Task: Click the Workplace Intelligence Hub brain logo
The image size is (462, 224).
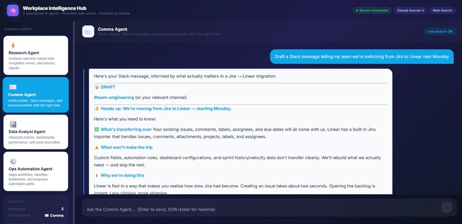Action: point(13,10)
